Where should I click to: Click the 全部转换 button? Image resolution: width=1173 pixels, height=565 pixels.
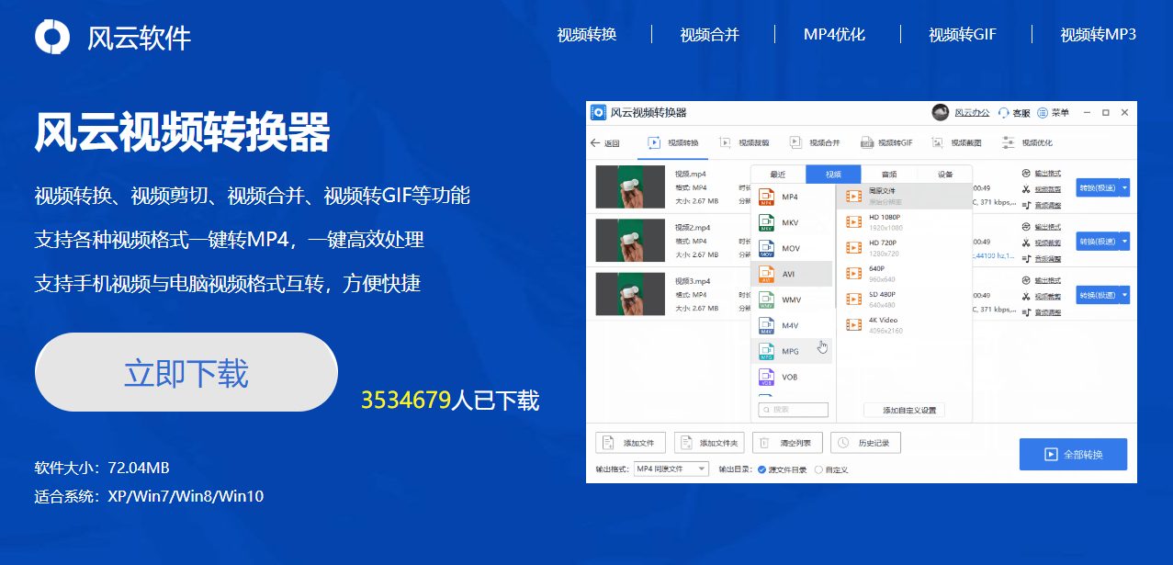click(1073, 455)
